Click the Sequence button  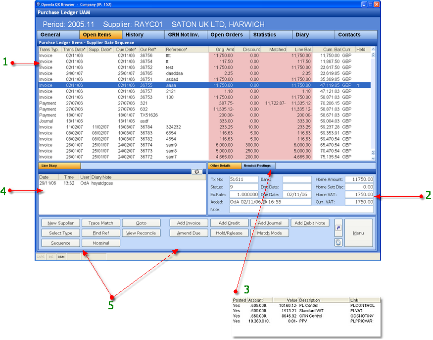[60, 243]
